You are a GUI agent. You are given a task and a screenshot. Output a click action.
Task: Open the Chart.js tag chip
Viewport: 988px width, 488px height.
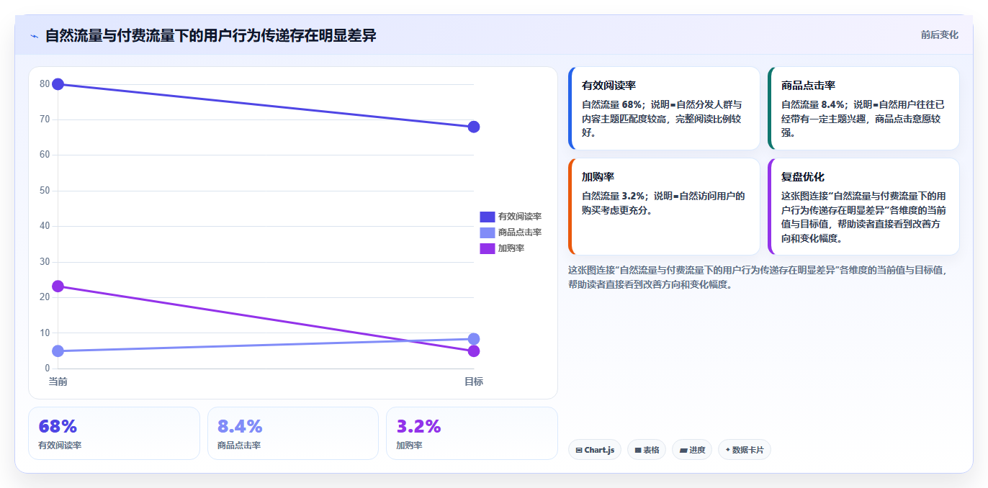click(x=595, y=450)
